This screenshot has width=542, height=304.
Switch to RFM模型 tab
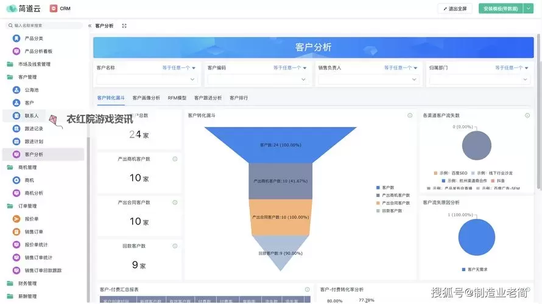[x=177, y=98]
